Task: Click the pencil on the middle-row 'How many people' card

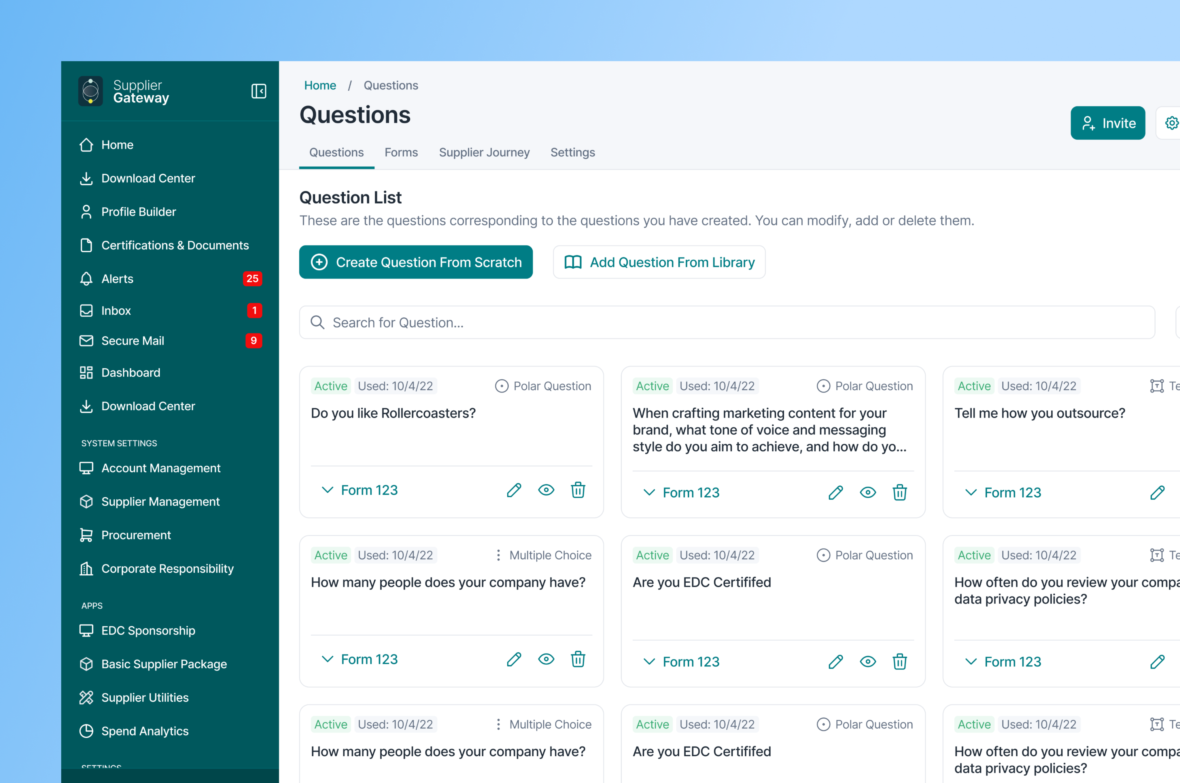Action: (514, 659)
